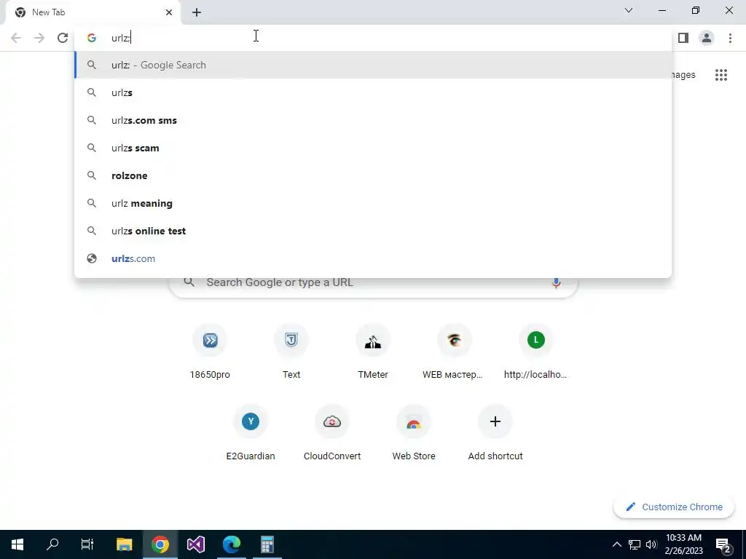Screen dimensions: 746x559
Task: Open the CloudConvert shortcut
Action: pyautogui.click(x=332, y=434)
